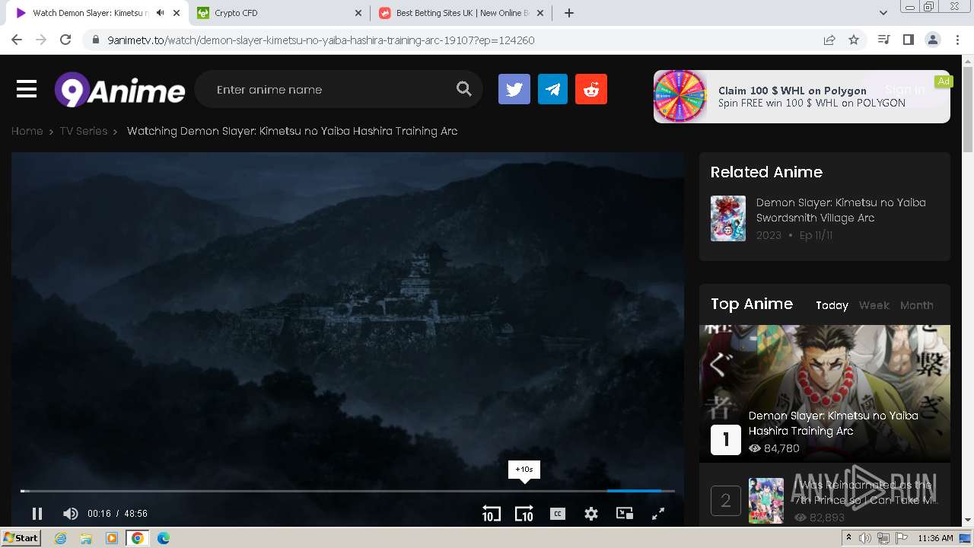Open Chrome icon in taskbar

click(137, 538)
